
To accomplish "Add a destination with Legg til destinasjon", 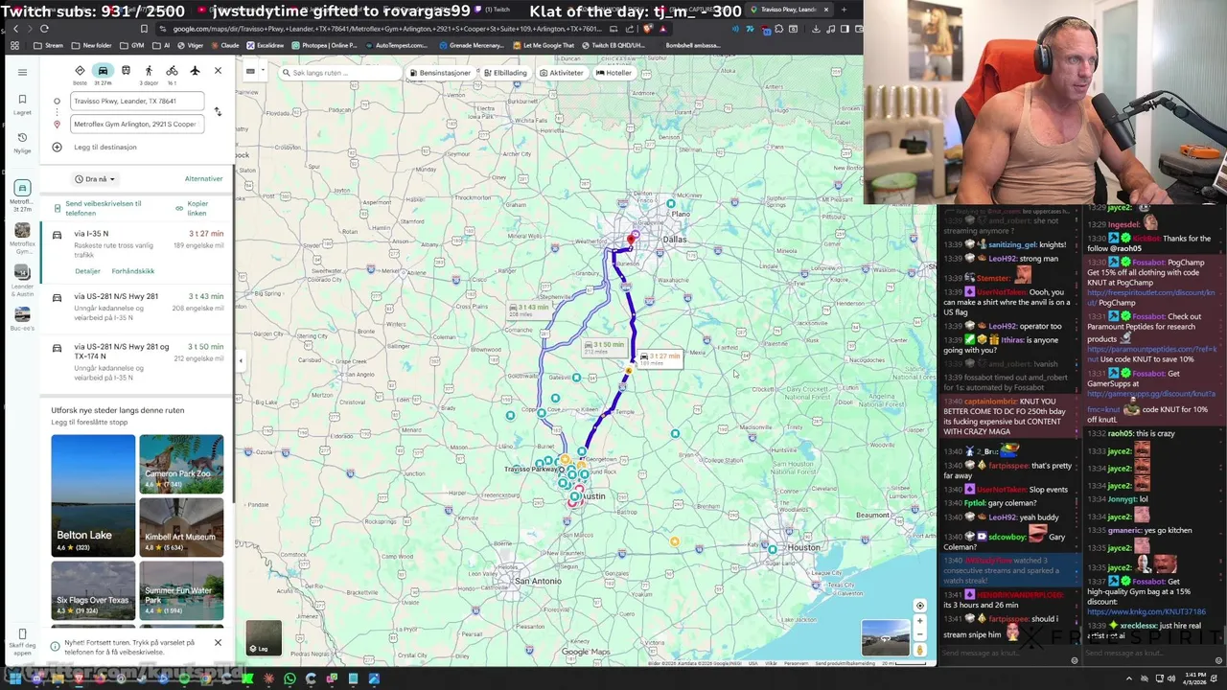I will coord(105,147).
